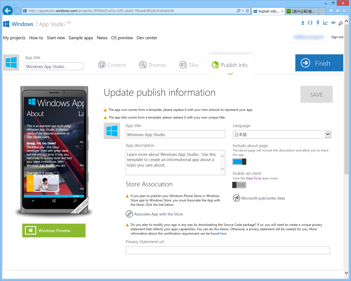Open Microsoft pubCenter data
The height and width of the screenshot is (281, 351).
(259, 198)
